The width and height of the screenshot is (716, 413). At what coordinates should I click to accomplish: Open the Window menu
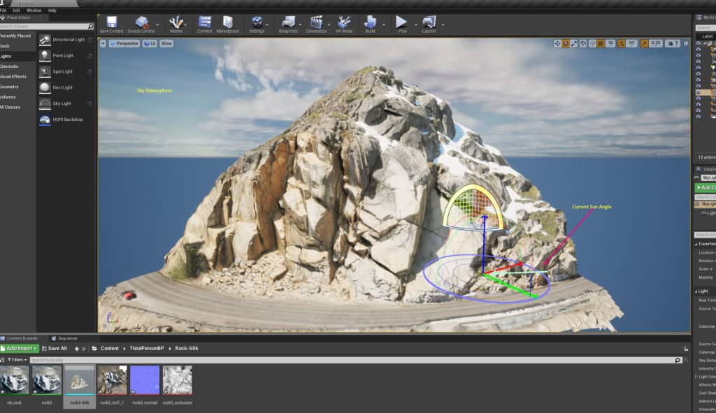[x=34, y=10]
